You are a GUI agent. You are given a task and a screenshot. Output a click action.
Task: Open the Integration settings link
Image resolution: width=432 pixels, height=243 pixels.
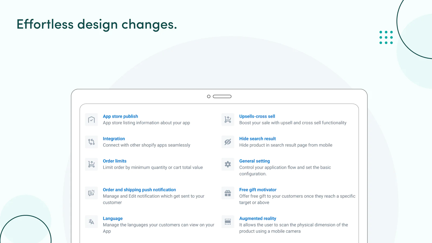coord(114,139)
